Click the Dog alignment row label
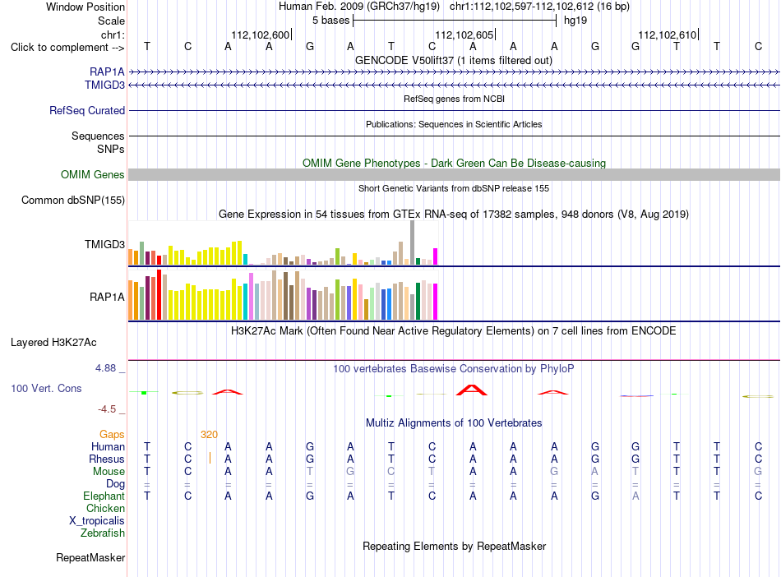 click(115, 484)
